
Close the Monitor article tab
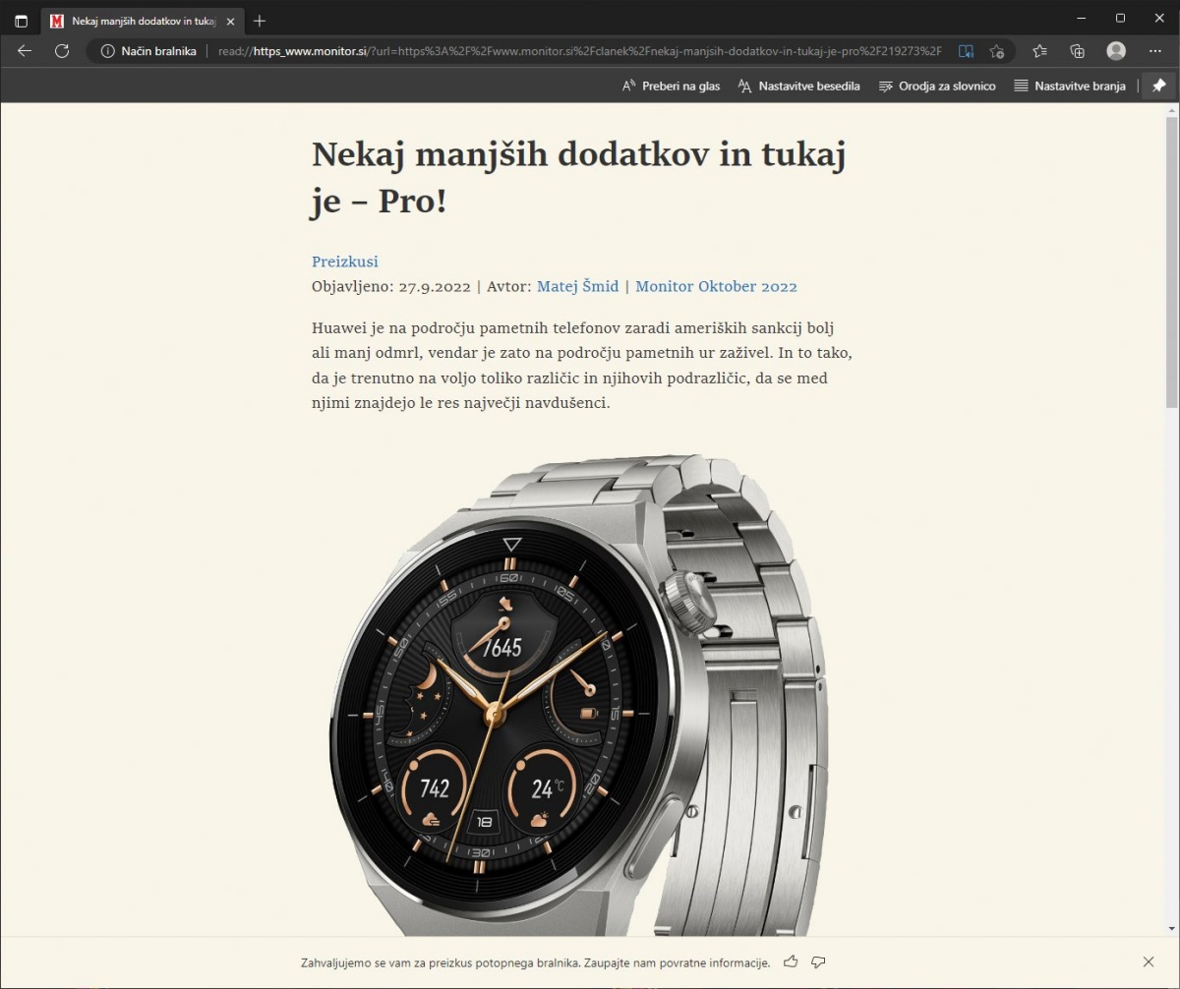(231, 21)
